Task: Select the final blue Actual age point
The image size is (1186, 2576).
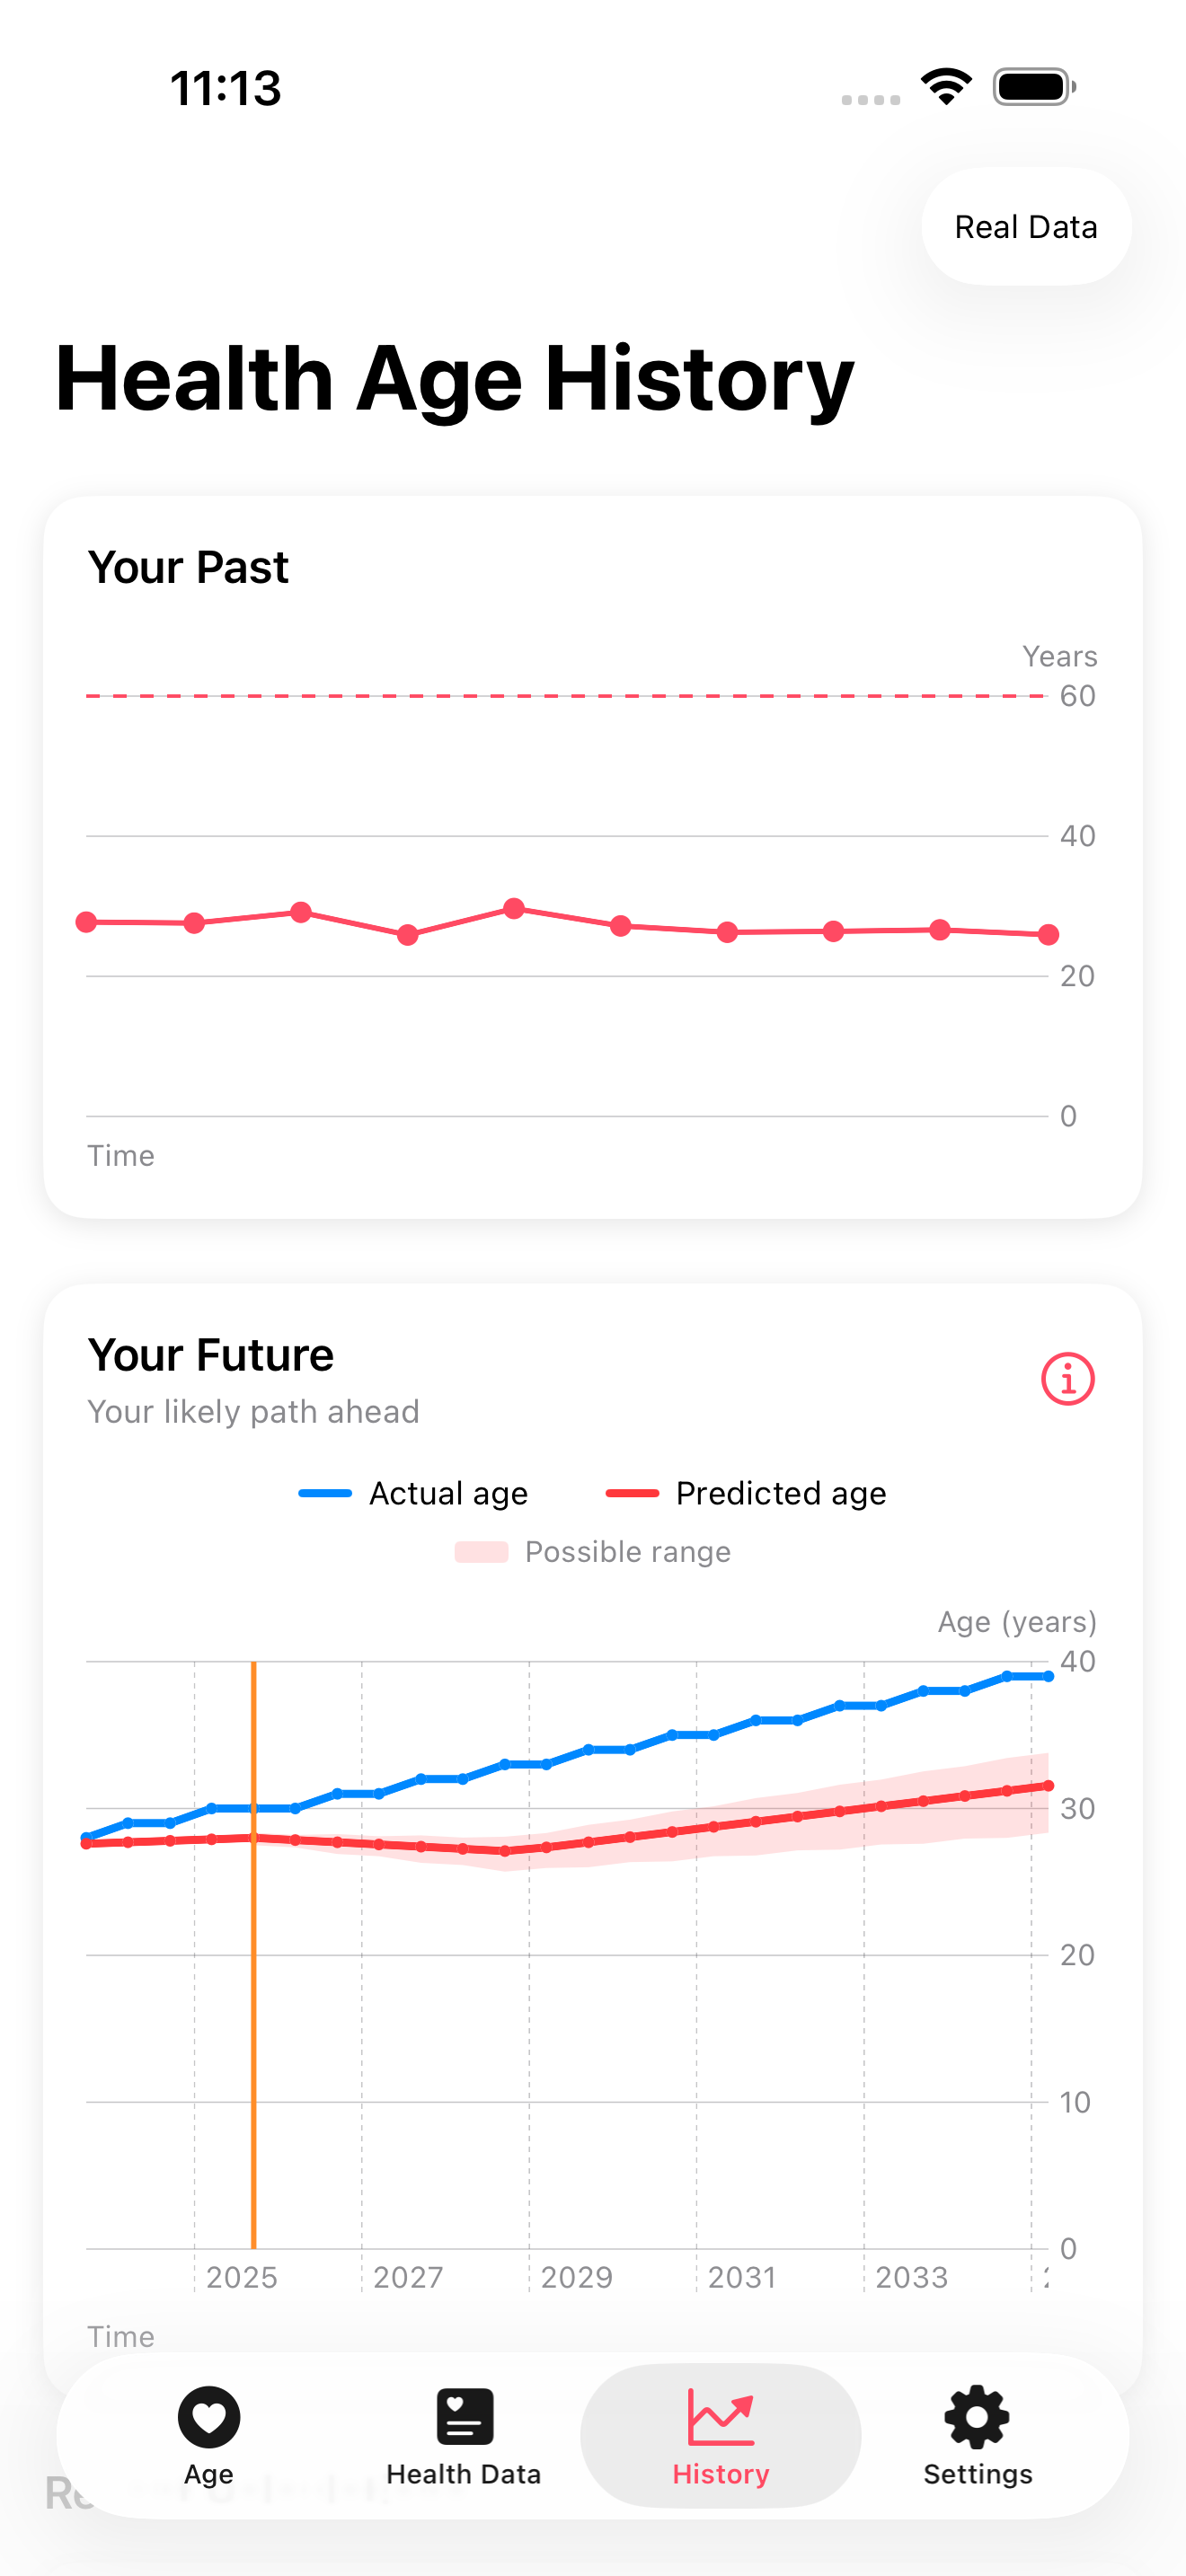Action: coord(1048,1676)
